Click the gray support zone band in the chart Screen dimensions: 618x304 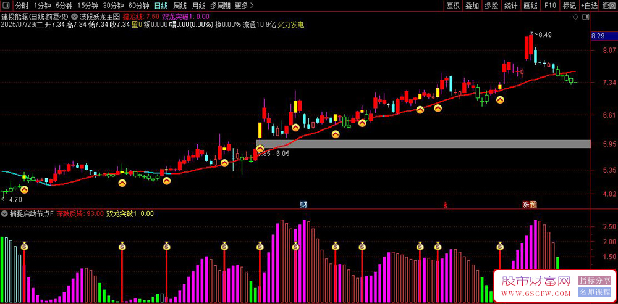pyautogui.click(x=423, y=144)
